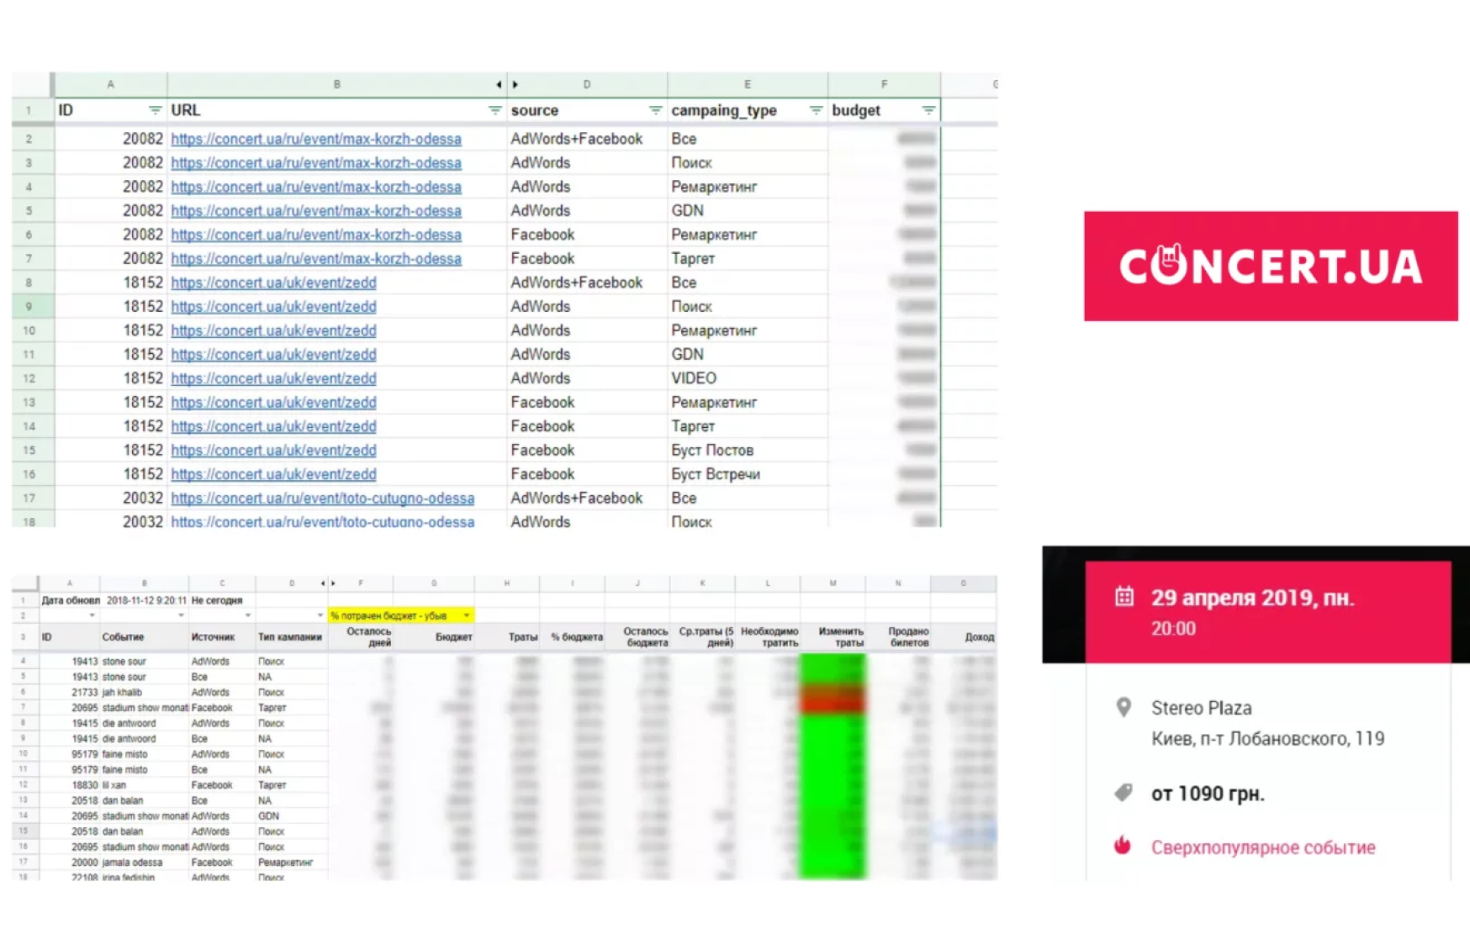
Task: Open max-korzh-odessa link in Facebook Таргет row
Action: pyautogui.click(x=316, y=258)
